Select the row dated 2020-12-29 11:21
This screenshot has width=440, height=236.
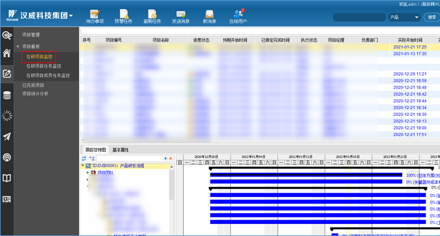[x=260, y=74]
